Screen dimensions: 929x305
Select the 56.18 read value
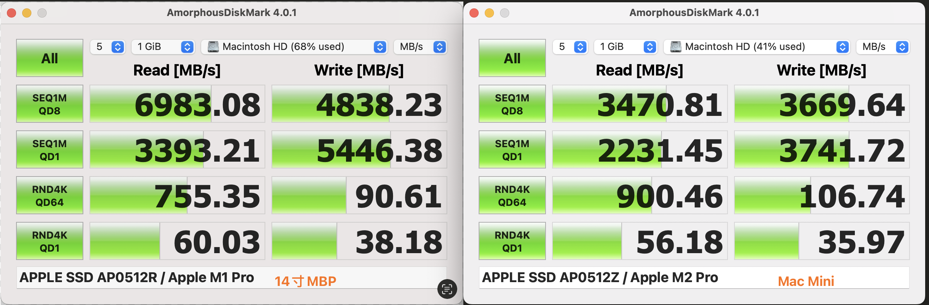(x=640, y=241)
